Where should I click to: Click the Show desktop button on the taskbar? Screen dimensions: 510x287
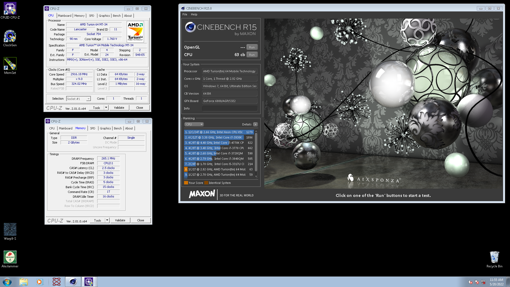[x=508, y=282]
